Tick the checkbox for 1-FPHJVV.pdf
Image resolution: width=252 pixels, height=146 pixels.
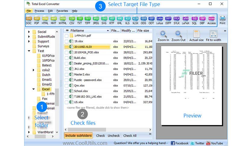coord(67,36)
